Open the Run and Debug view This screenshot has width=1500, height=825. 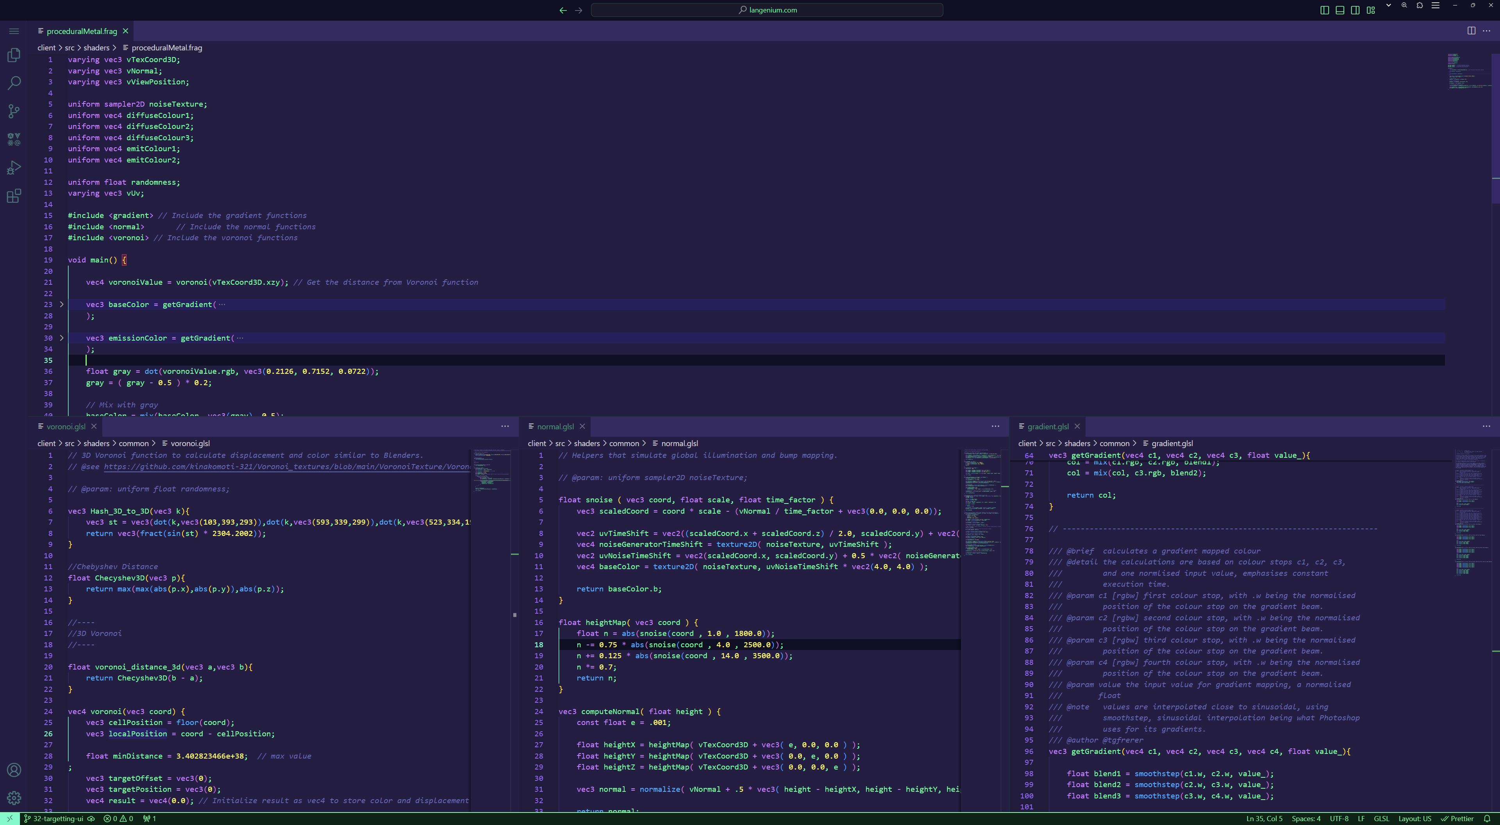14,168
